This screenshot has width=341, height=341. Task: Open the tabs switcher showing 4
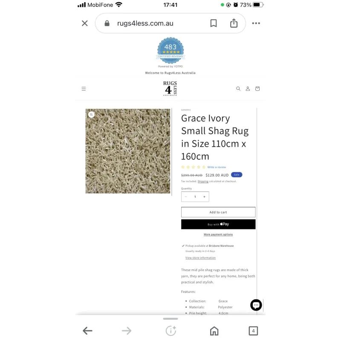[x=253, y=331]
